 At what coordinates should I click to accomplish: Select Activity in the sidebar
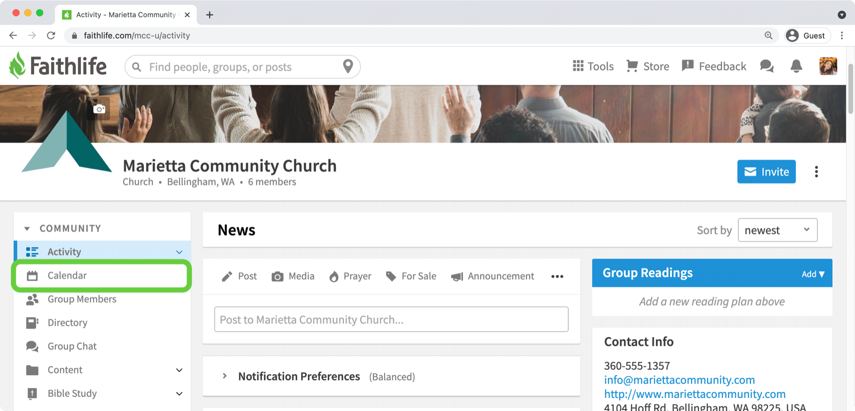(102, 252)
